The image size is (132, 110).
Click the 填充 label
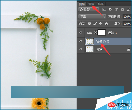tap(118, 24)
